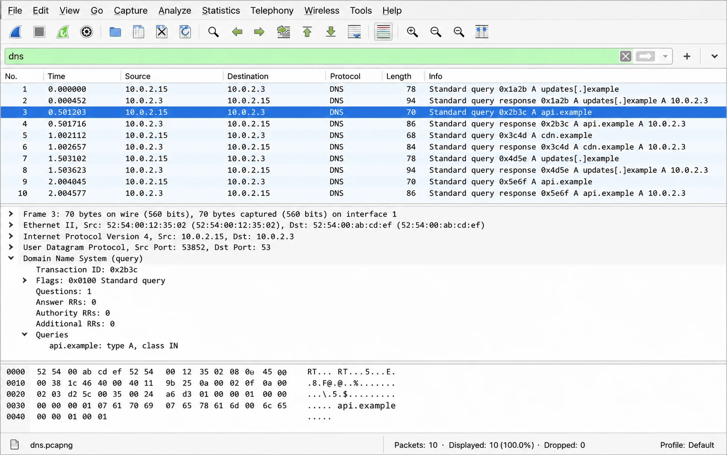Toggle packet list colorization
Viewport: 727px width, 455px height.
(383, 32)
